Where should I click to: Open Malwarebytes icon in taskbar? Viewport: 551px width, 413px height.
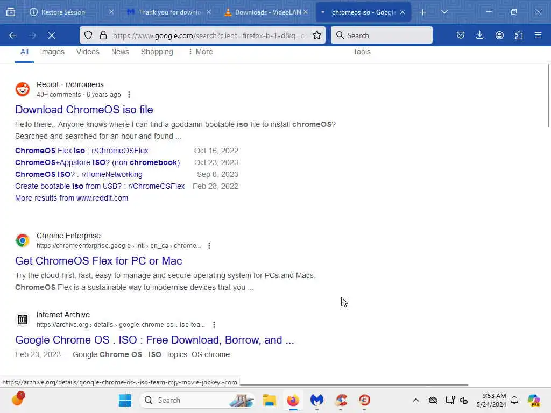(x=316, y=400)
